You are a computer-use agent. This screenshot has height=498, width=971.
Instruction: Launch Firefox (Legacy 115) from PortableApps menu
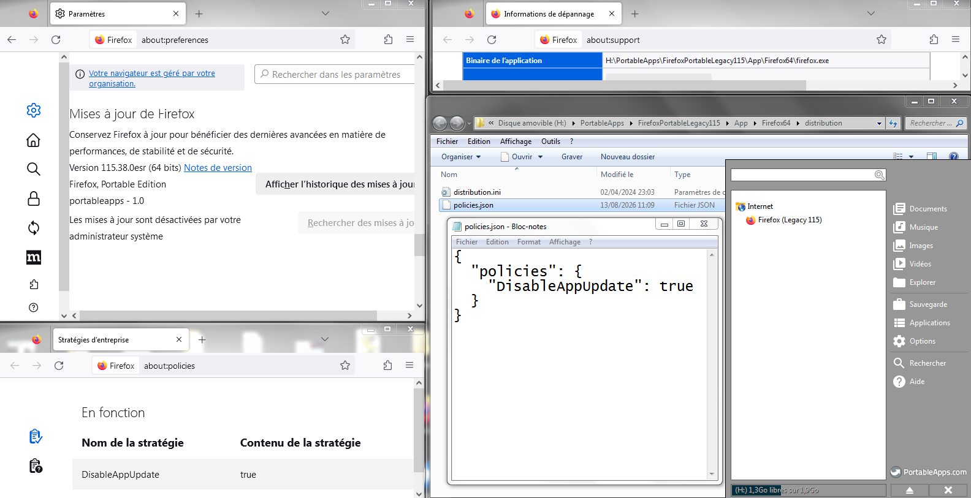784,220
